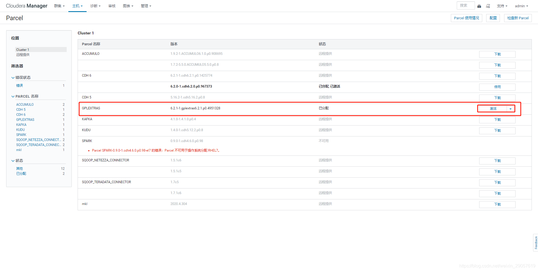Filter parcels by GPLEXTRAS
538x271 pixels.
[25, 120]
